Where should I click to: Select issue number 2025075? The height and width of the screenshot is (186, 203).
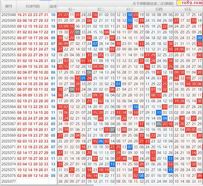[9, 170]
